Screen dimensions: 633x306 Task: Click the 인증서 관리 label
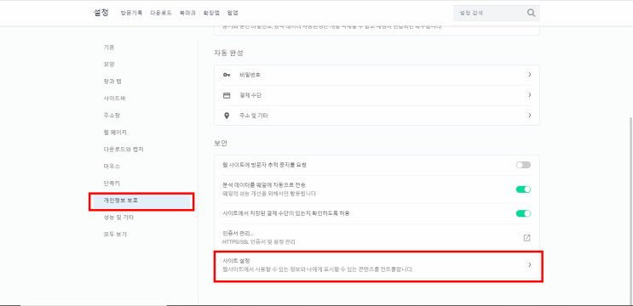click(x=238, y=234)
